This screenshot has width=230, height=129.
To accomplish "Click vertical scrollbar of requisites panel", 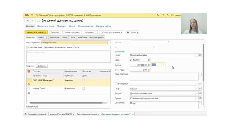I will (203, 62).
